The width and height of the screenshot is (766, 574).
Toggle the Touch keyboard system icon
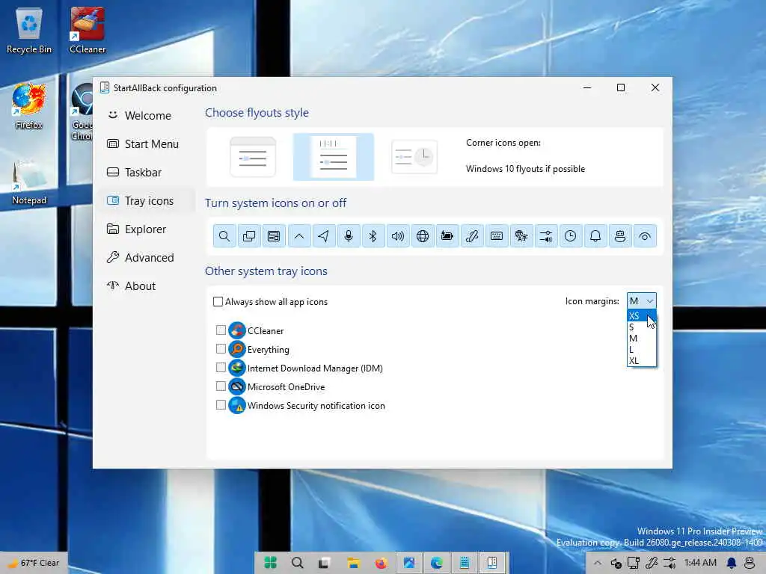pos(497,236)
